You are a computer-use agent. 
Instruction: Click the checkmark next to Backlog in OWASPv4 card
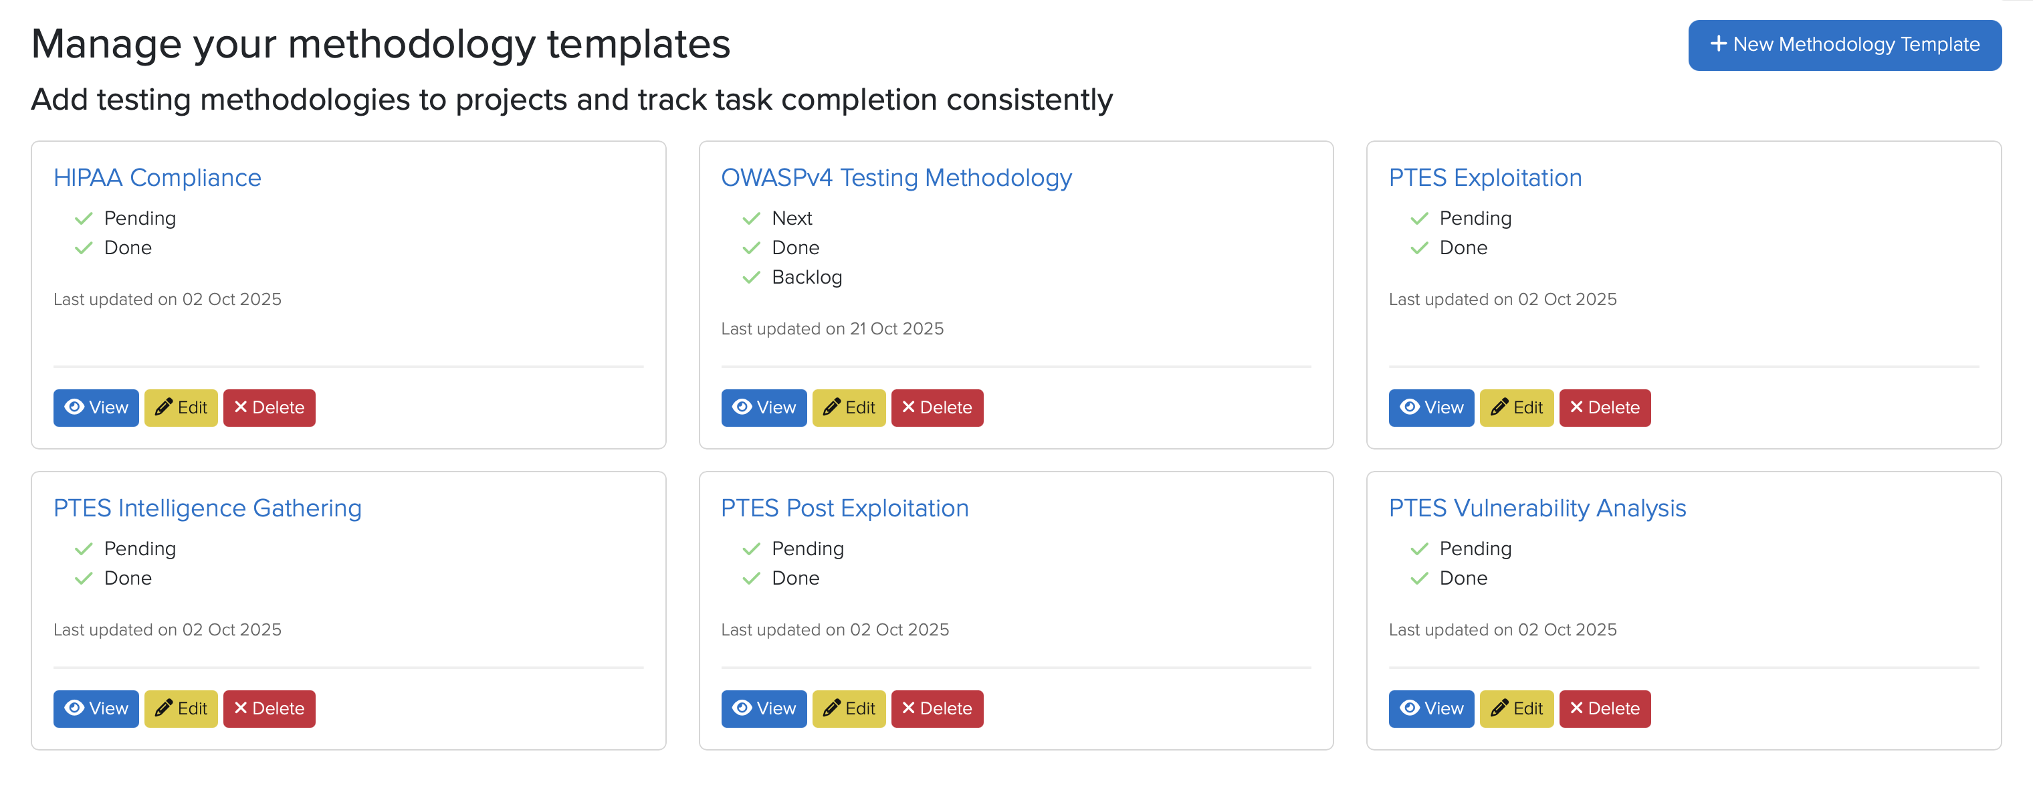750,277
